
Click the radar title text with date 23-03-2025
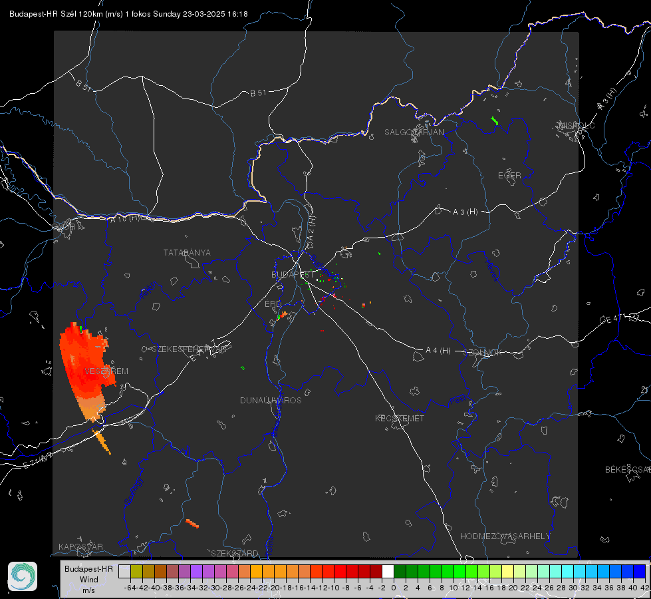click(x=128, y=14)
